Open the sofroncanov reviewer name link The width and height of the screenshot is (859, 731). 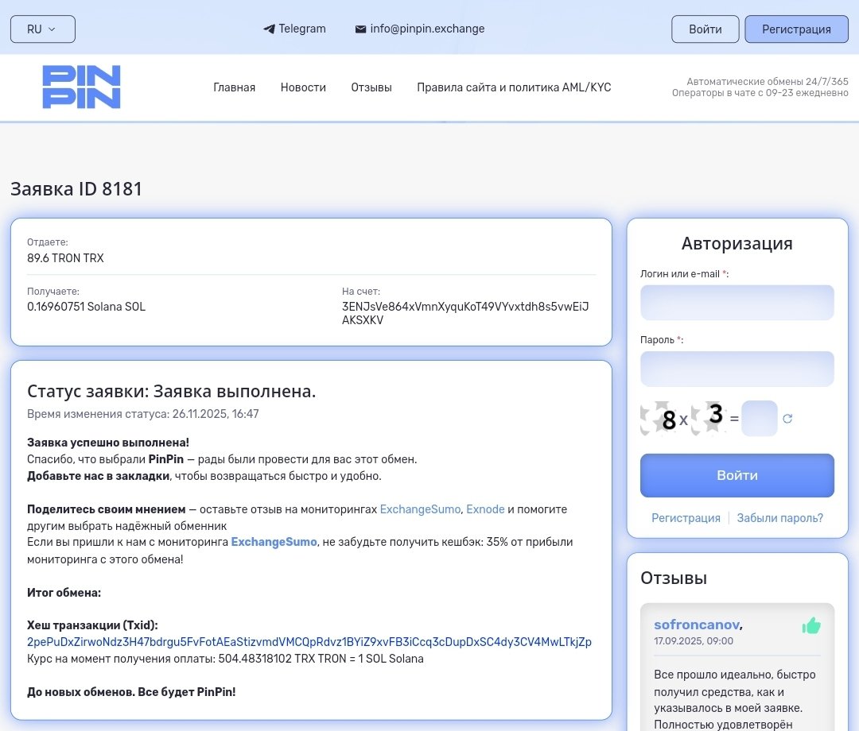tap(696, 625)
